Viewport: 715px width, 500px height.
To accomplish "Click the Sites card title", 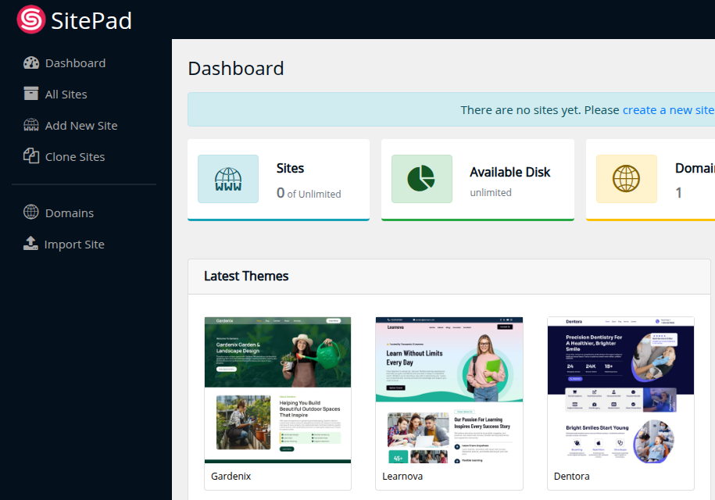I will [290, 168].
